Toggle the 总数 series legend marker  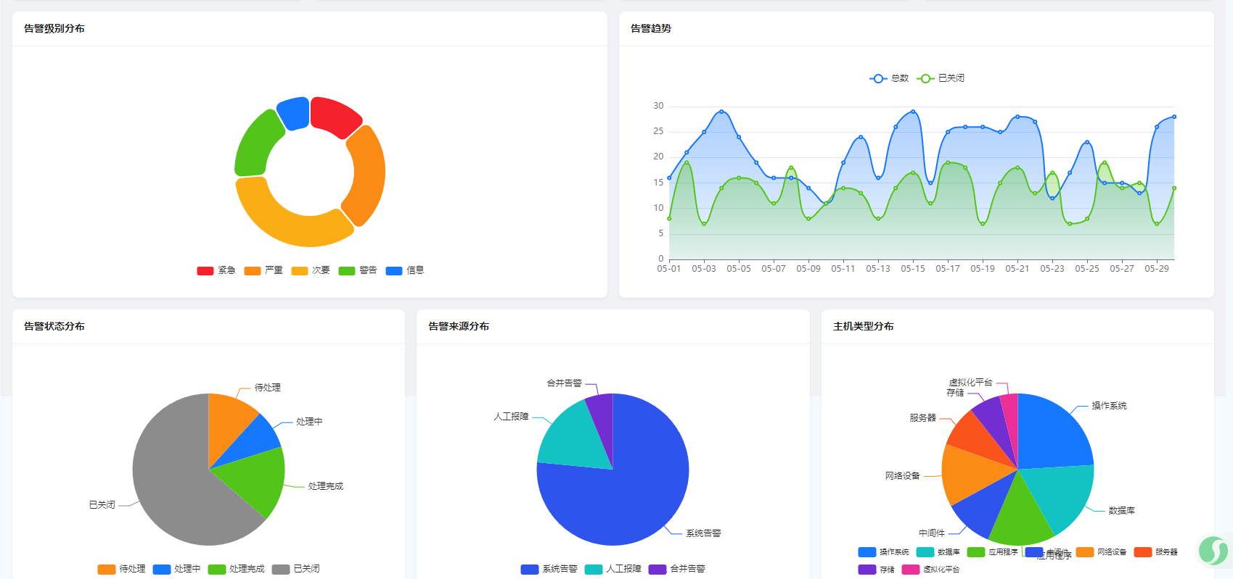point(879,78)
